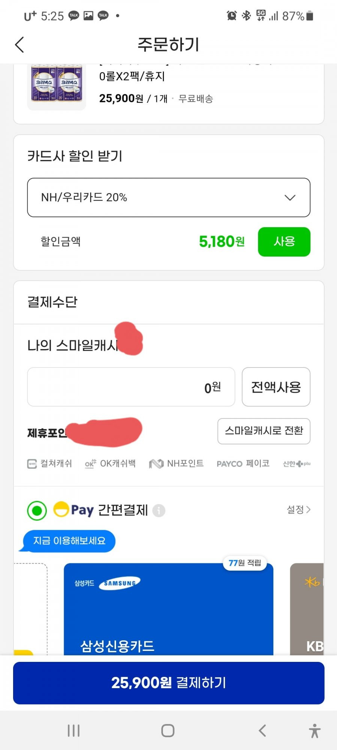
Task: Tap accessibility icon in navigation bar
Action: point(315,730)
